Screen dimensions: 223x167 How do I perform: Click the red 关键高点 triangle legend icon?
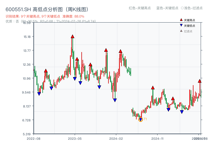(181, 20)
